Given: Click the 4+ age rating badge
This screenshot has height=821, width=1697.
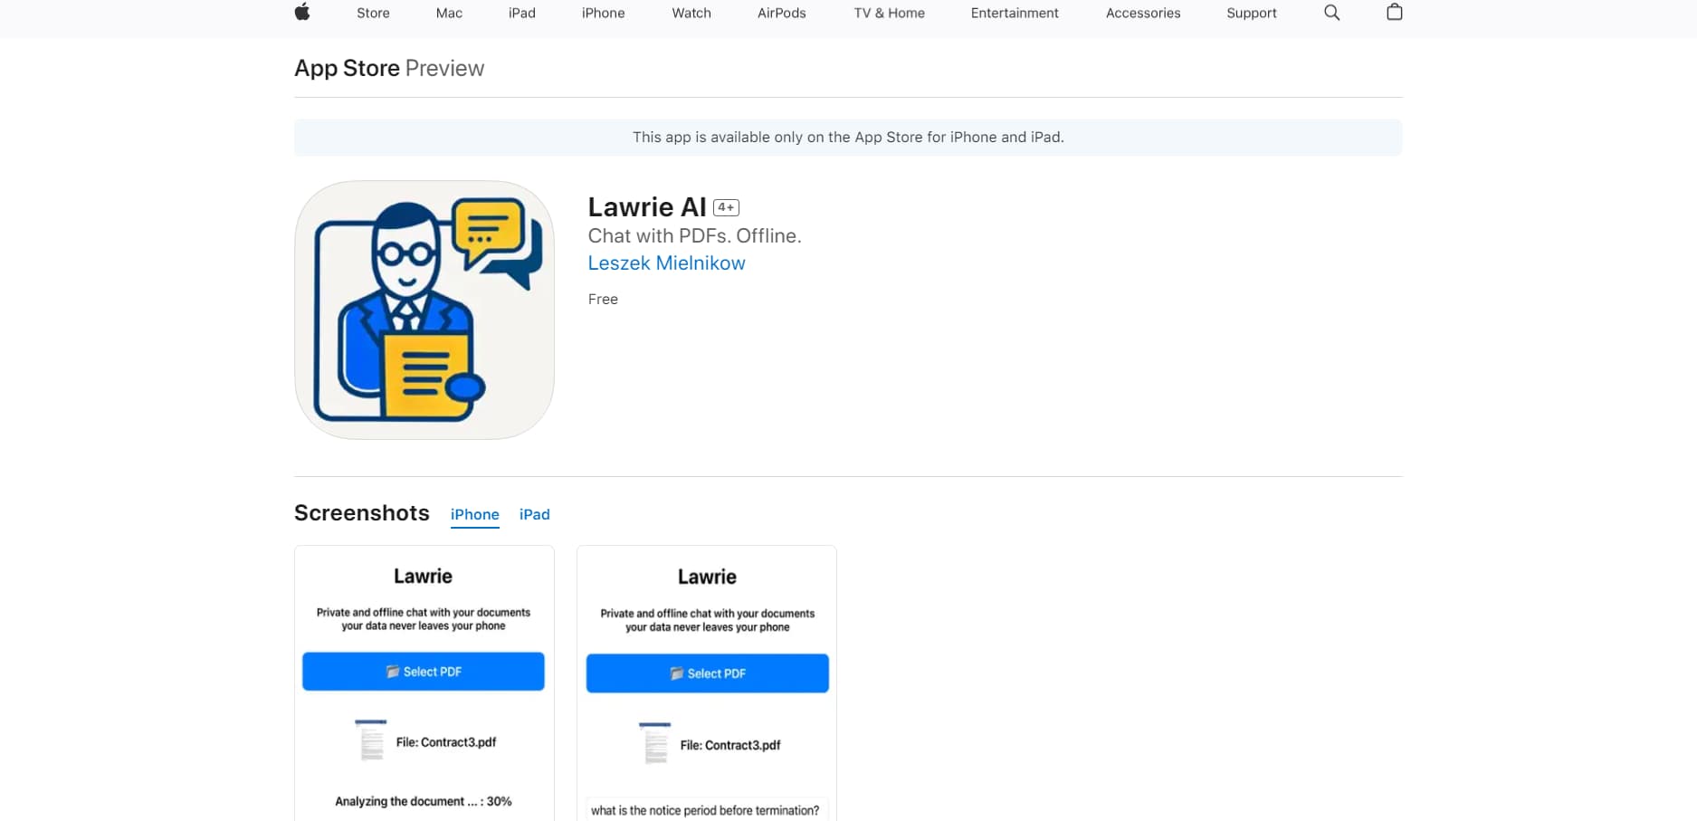Looking at the screenshot, I should (725, 207).
